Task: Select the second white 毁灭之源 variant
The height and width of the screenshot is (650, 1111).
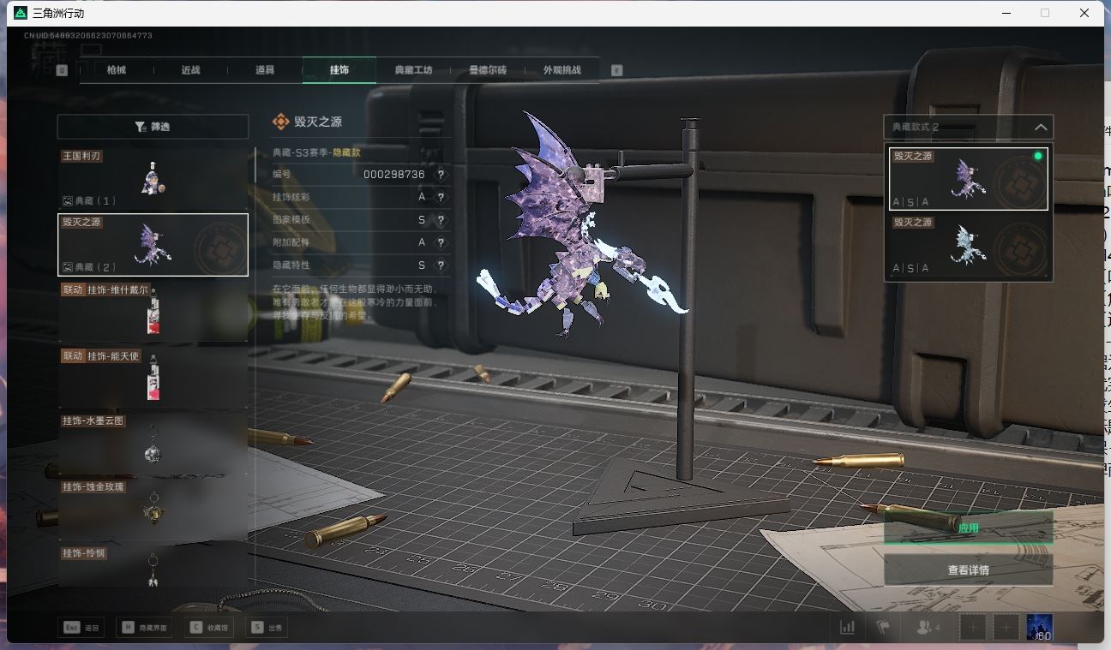Action: point(968,246)
